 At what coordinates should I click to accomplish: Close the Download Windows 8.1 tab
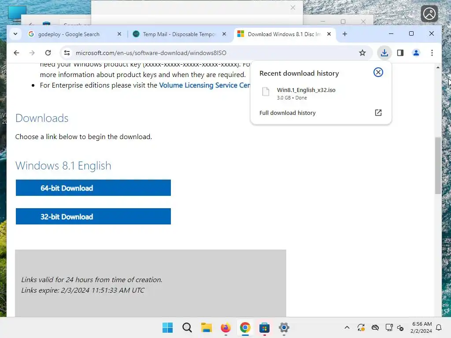(329, 34)
